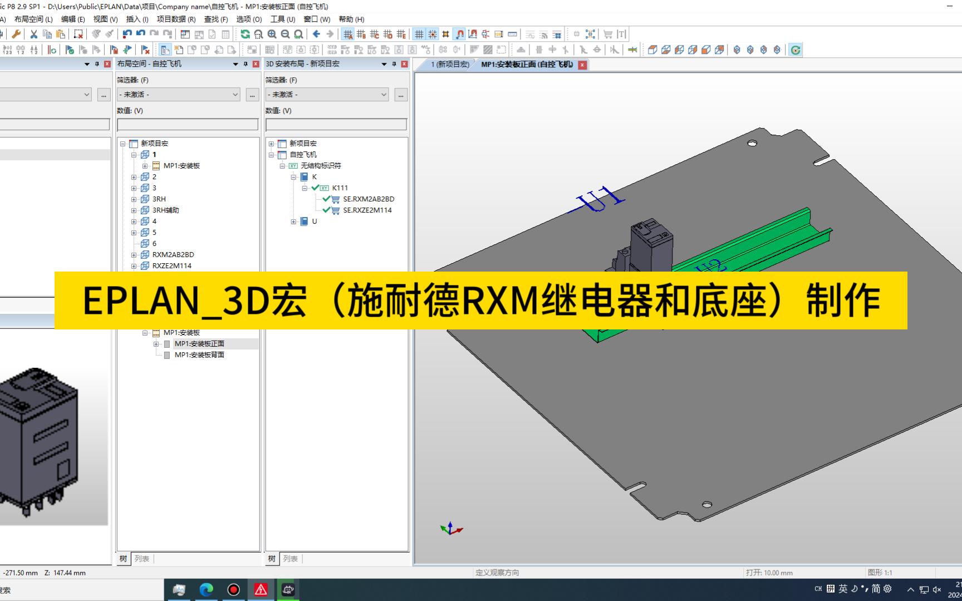The height and width of the screenshot is (601, 962).
Task: Click the green mate/snap alignment icon
Action: tap(632, 50)
